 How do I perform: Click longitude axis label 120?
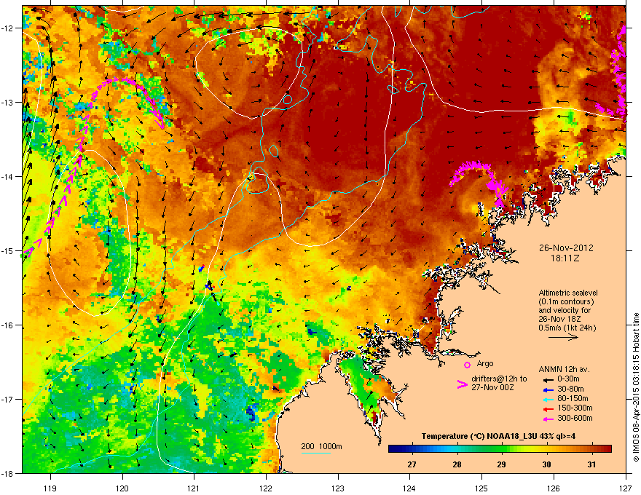(x=122, y=488)
